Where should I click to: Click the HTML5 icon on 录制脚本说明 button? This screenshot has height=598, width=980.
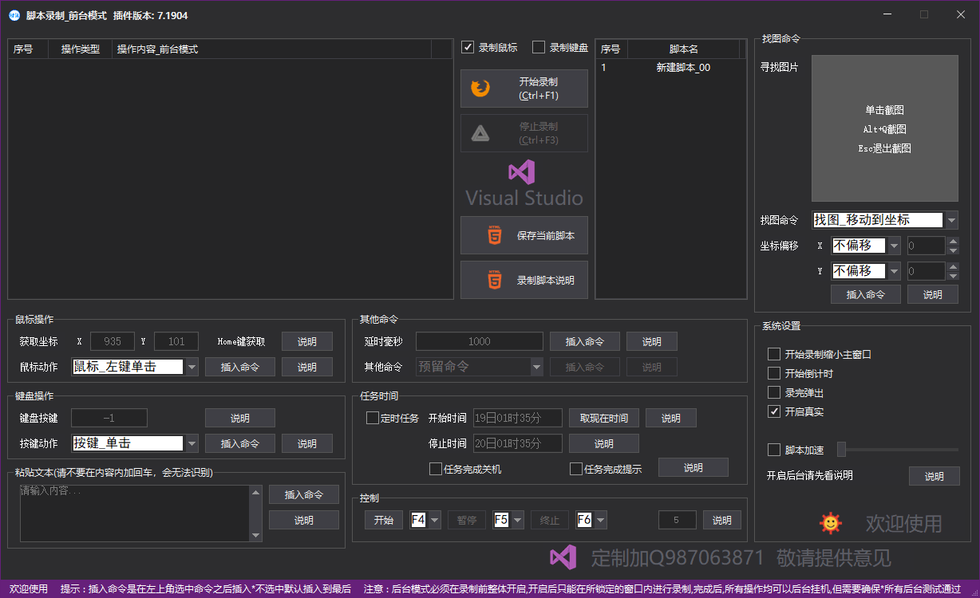[x=496, y=280]
